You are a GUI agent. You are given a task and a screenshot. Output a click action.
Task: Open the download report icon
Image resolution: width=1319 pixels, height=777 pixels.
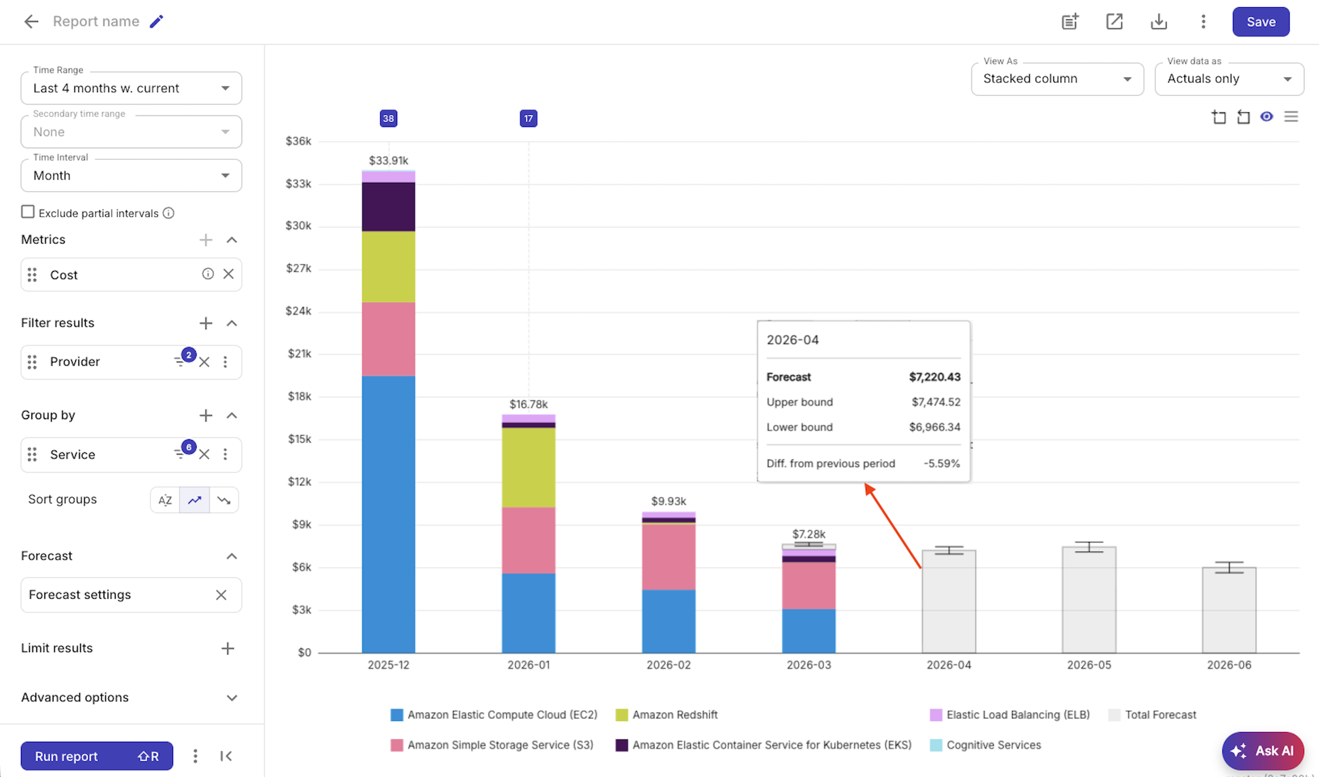(x=1159, y=22)
